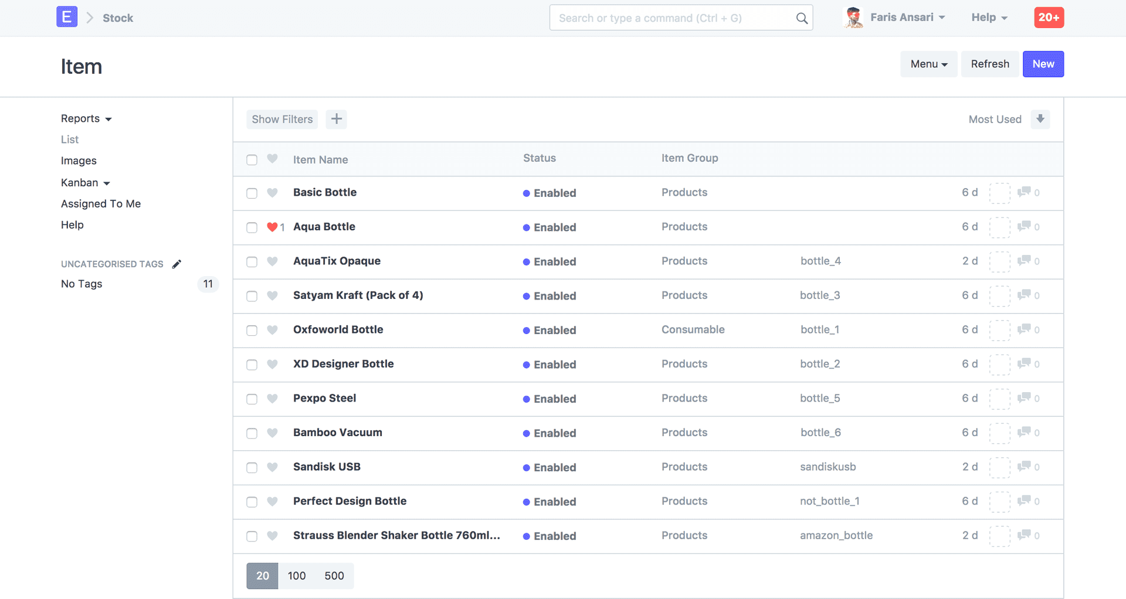Screen dimensions: 1126x599
Task: Like Basic Bottle with heart icon
Action: pyautogui.click(x=272, y=192)
